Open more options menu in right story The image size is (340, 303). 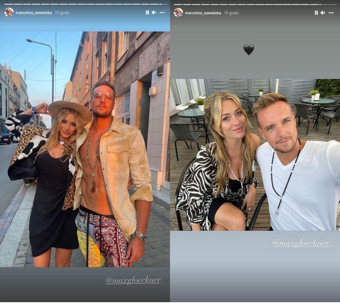(x=331, y=13)
